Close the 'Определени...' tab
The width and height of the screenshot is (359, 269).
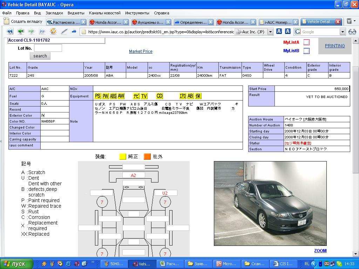click(x=211, y=22)
